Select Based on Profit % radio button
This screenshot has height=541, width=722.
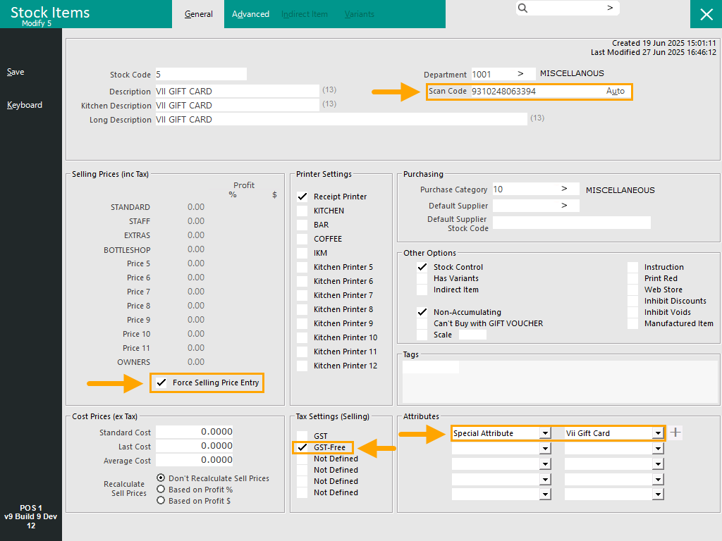click(x=161, y=490)
